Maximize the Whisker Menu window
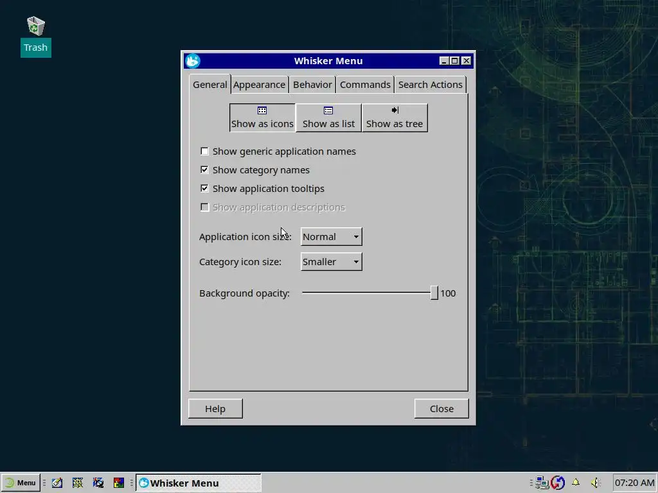 (455, 61)
